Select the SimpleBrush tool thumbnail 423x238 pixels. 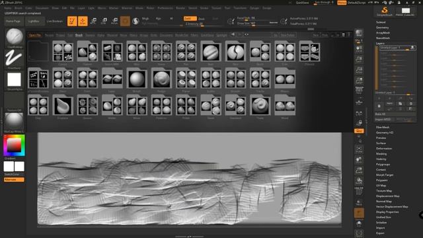pos(385,11)
